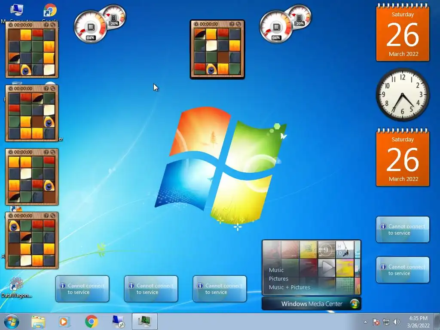
Task: Pause timer on the top-center puzzle gadget
Action: click(x=196, y=24)
